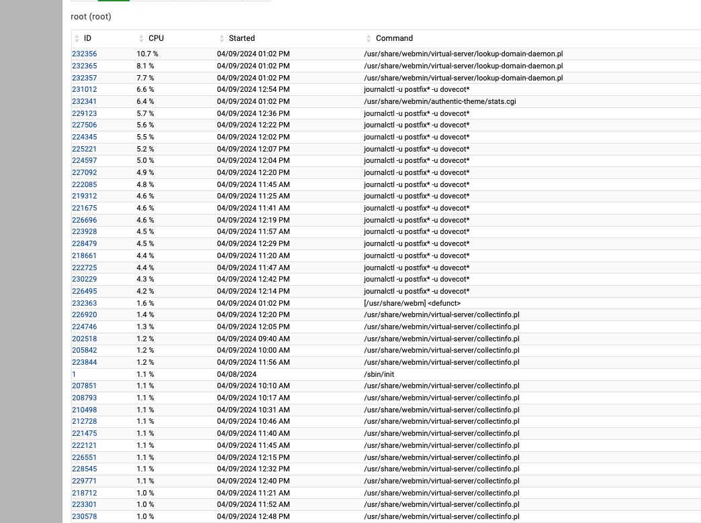Open process ID 224597
Image resolution: width=701 pixels, height=523 pixels.
[85, 161]
